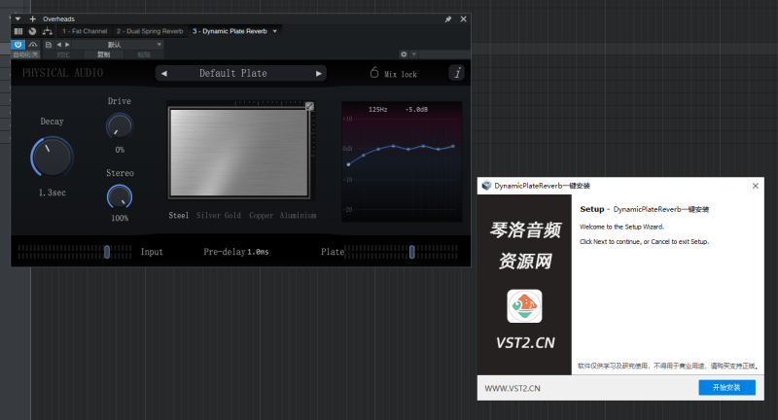The image size is (778, 420).
Task: Open the plugin info i button
Action: coord(456,73)
